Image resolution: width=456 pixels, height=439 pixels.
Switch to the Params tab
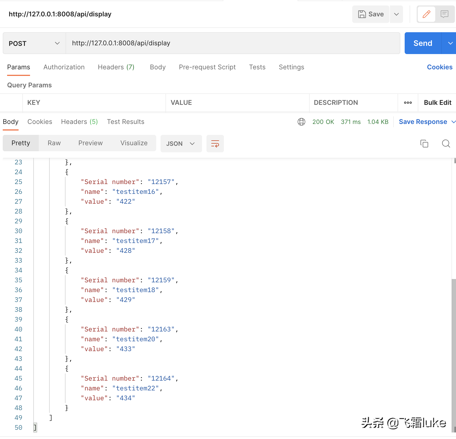(x=19, y=67)
